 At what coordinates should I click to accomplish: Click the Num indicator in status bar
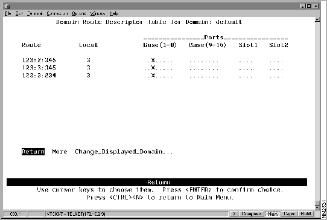click(x=273, y=214)
